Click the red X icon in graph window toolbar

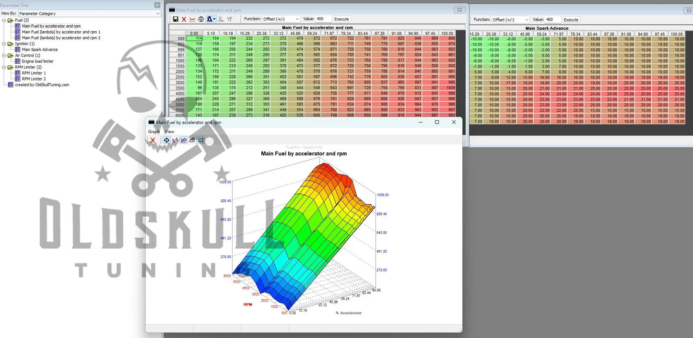[x=153, y=140]
